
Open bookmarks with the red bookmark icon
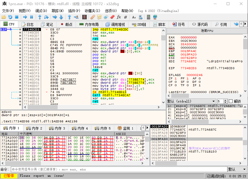tap(112, 17)
